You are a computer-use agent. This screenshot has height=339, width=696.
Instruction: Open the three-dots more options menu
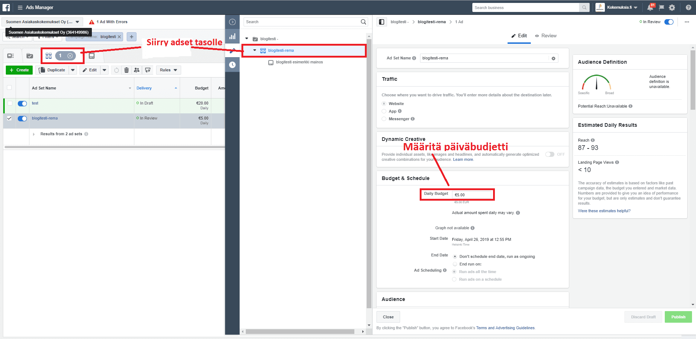coord(687,22)
